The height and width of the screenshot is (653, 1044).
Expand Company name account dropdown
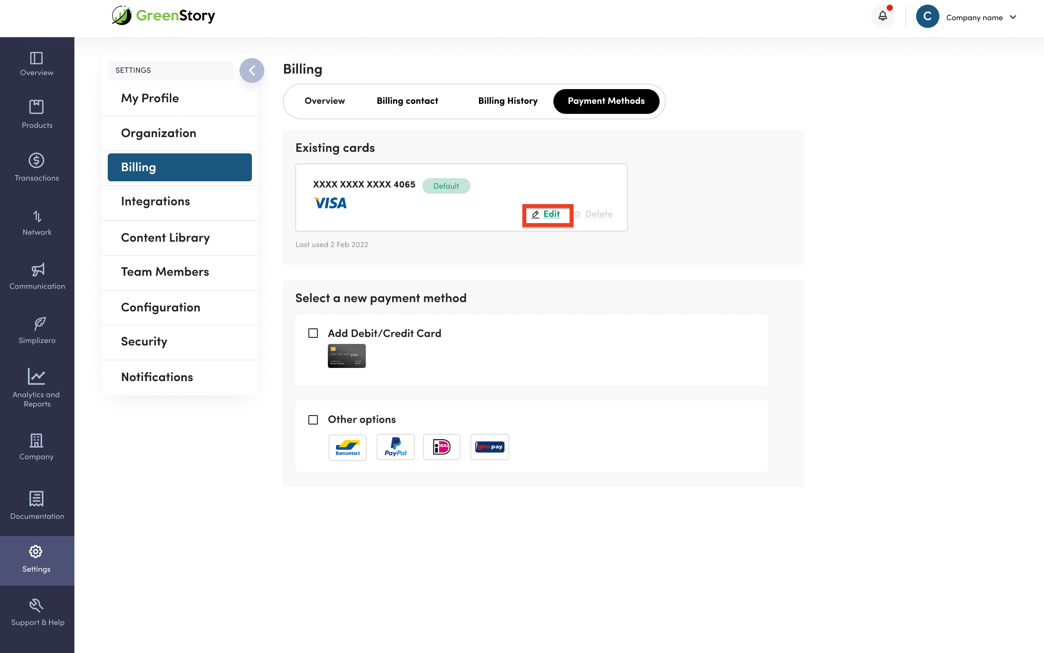(x=1013, y=17)
